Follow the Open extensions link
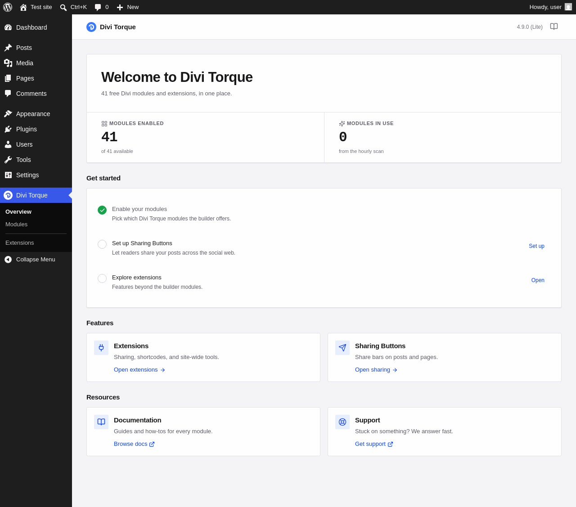 [139, 370]
